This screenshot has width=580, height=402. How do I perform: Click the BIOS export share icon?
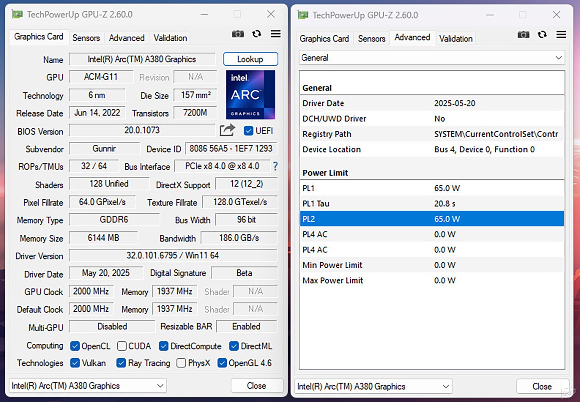(227, 130)
